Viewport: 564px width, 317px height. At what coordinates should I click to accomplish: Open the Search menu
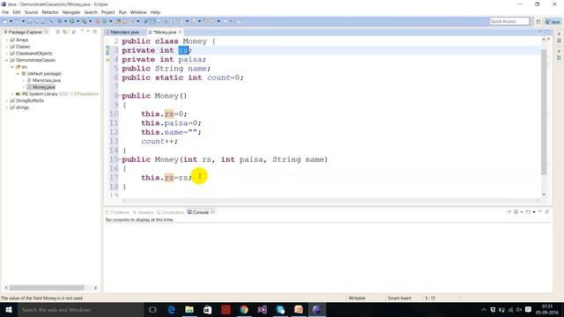pyautogui.click(x=91, y=12)
